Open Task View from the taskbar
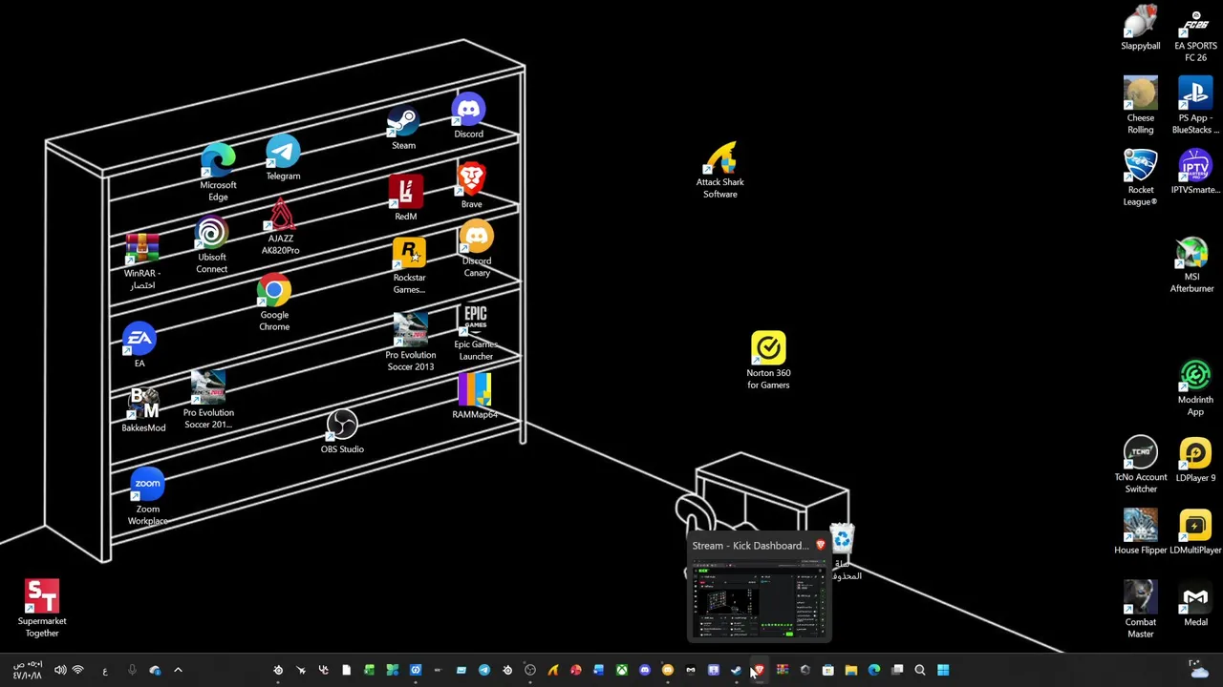 [x=897, y=670]
